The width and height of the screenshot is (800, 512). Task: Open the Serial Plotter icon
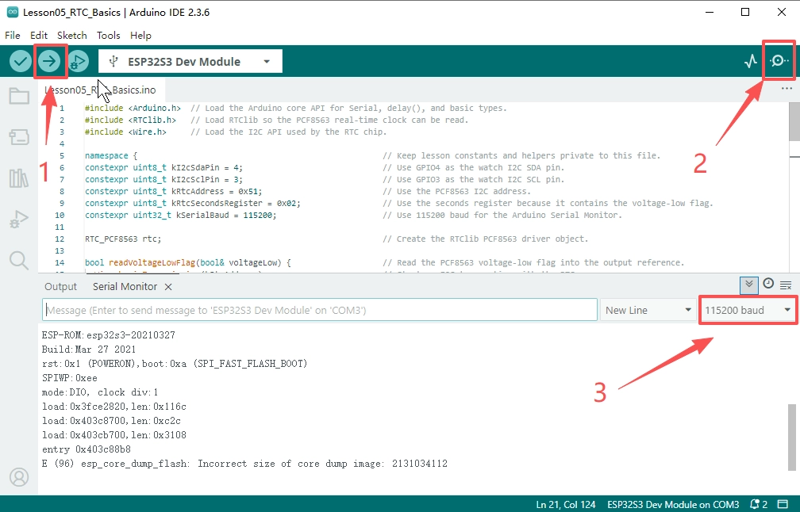click(751, 62)
